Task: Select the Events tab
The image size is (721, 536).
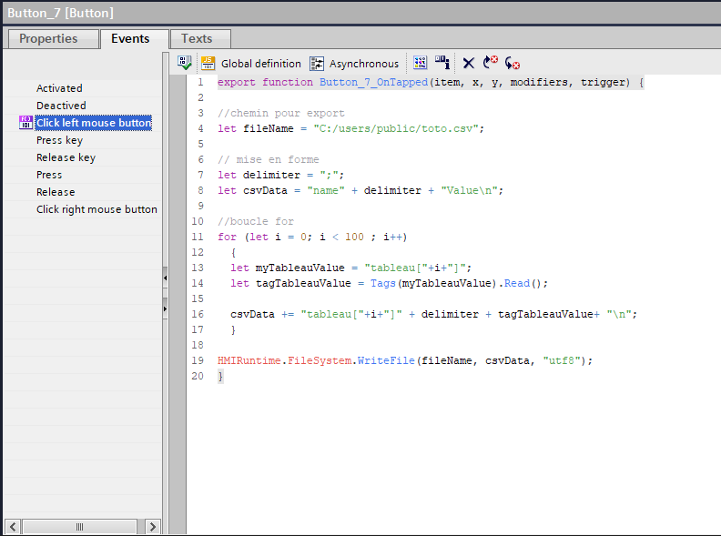Action: pos(130,38)
